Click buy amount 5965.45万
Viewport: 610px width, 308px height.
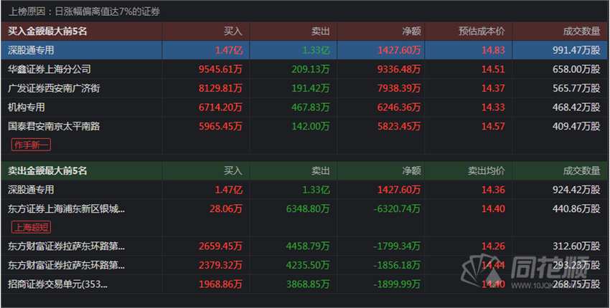pos(220,126)
